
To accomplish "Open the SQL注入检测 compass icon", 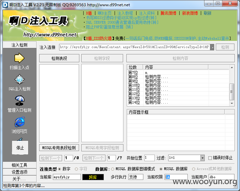I will click(x=20, y=79).
